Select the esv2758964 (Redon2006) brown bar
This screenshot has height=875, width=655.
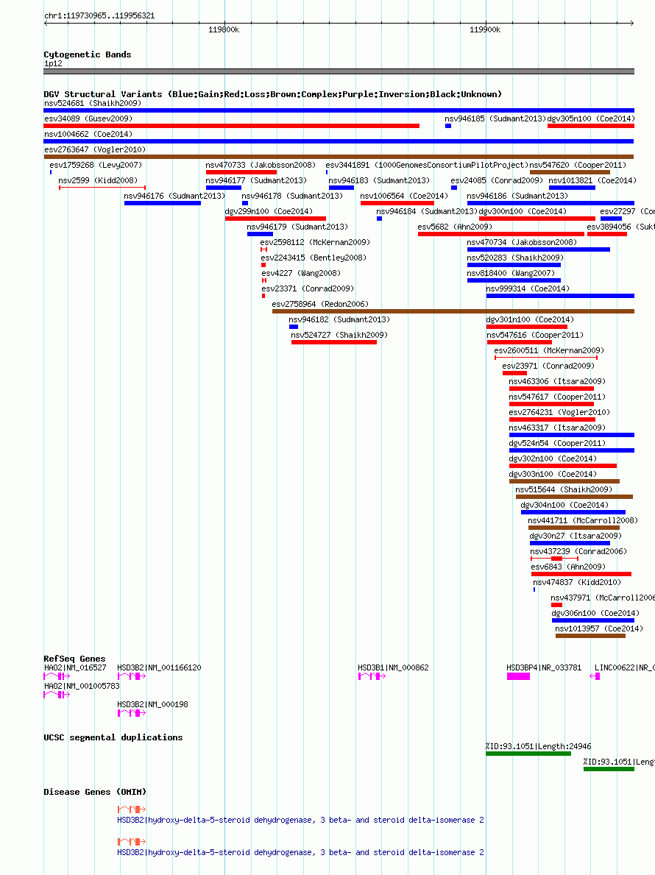[453, 311]
